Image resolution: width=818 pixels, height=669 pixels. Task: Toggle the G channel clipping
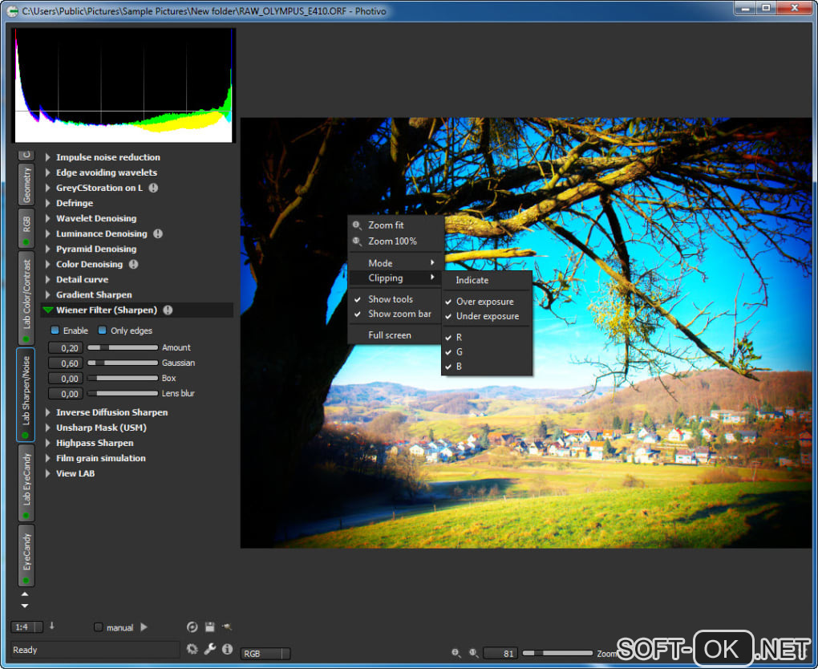(x=486, y=352)
